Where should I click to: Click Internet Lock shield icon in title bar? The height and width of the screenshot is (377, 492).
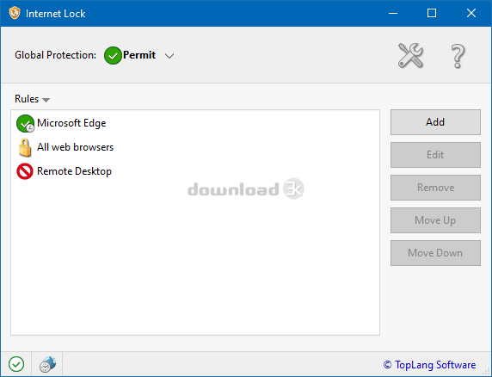pyautogui.click(x=15, y=13)
